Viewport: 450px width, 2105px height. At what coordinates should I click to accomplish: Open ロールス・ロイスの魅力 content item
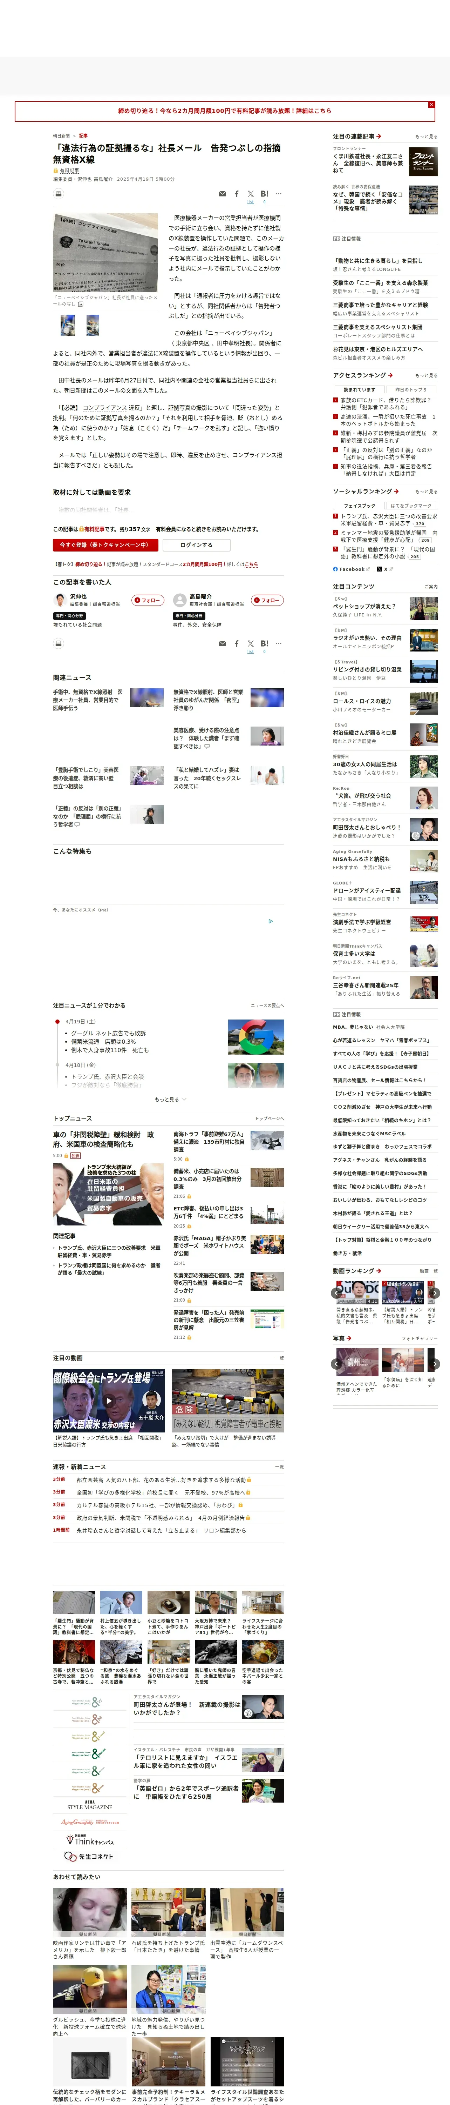pos(385,702)
